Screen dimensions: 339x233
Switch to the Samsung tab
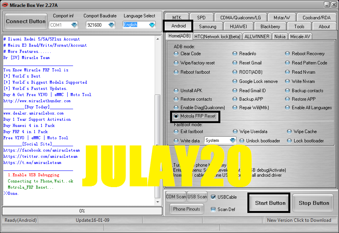(208, 27)
